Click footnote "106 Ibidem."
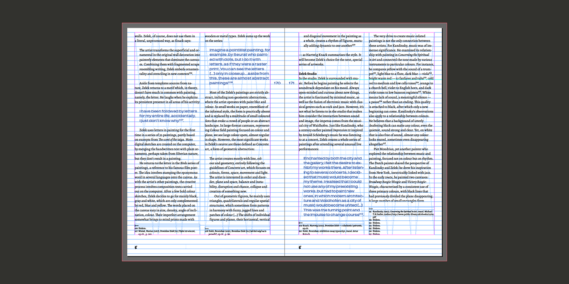This screenshot has width=569, height=284. coord(140,228)
